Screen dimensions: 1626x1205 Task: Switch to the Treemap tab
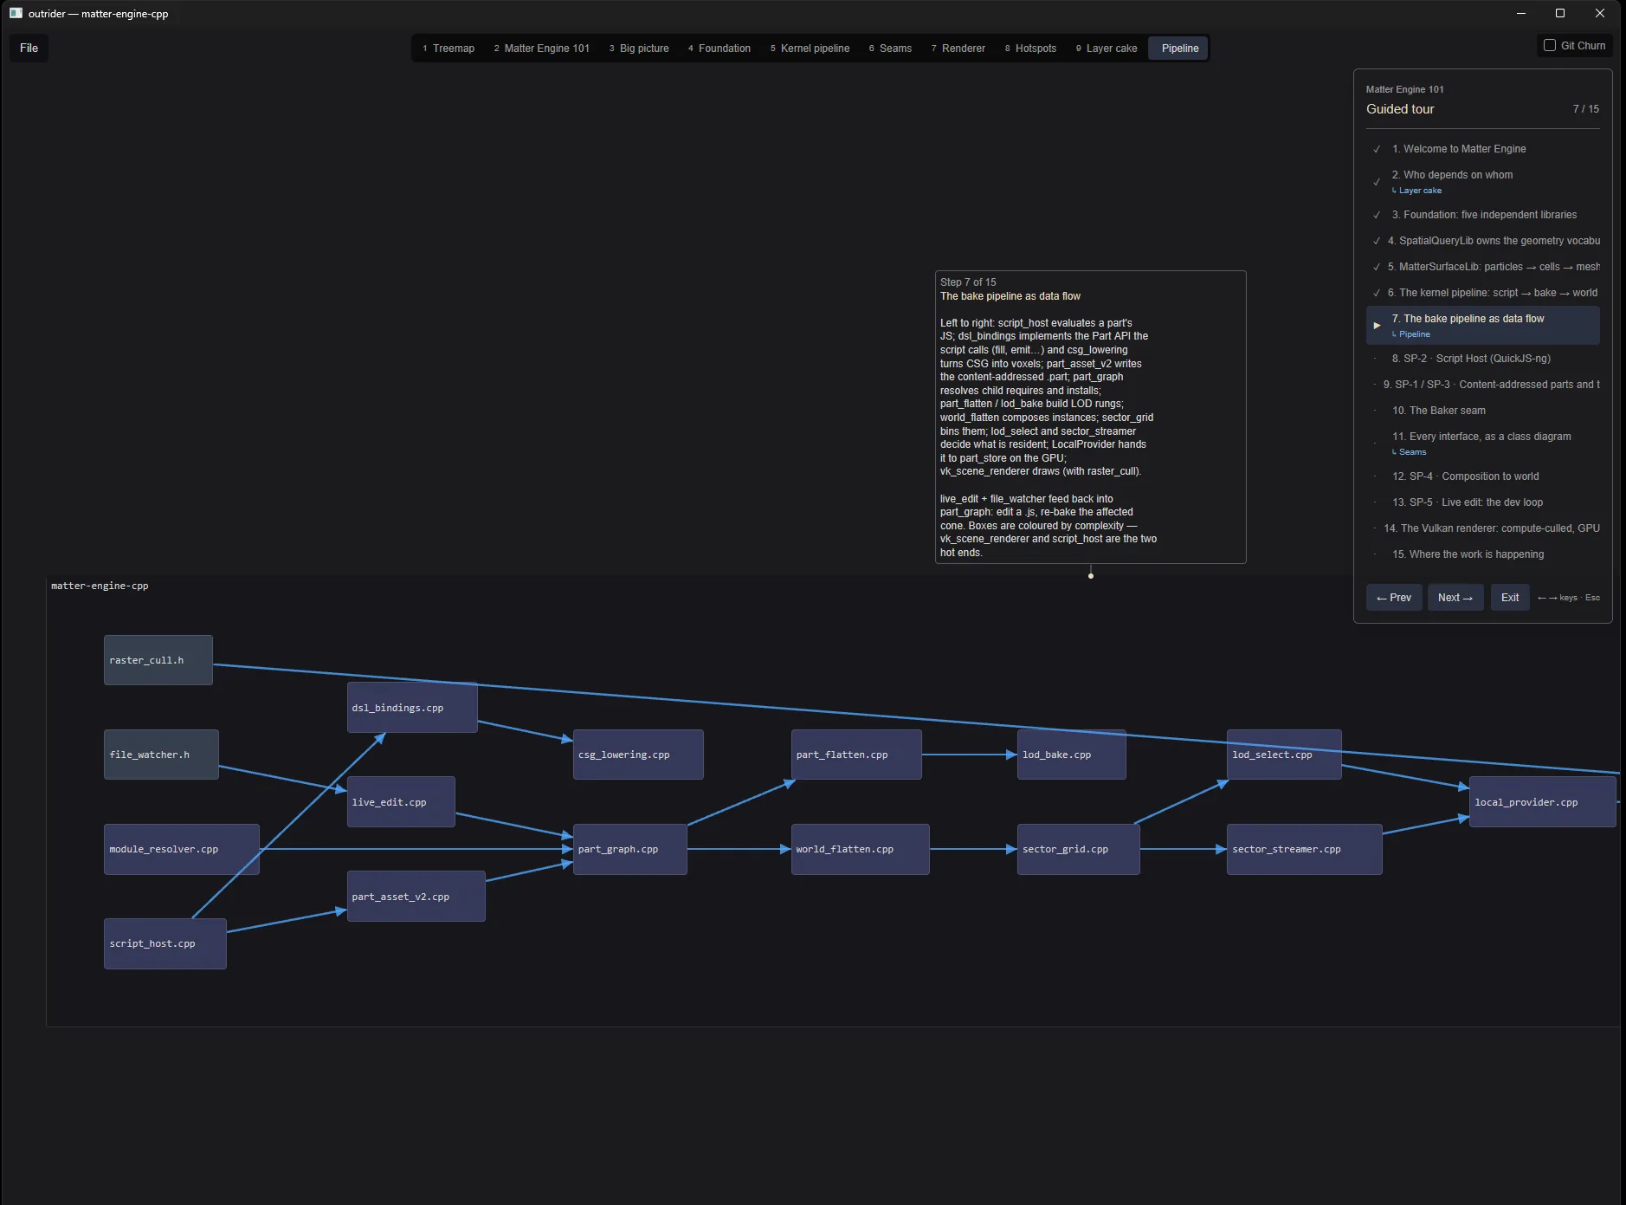[448, 49]
